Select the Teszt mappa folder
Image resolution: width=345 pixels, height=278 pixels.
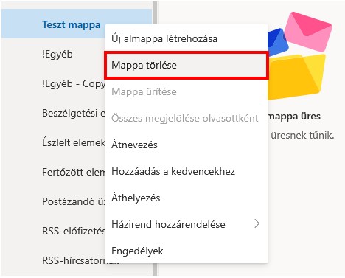tap(72, 25)
